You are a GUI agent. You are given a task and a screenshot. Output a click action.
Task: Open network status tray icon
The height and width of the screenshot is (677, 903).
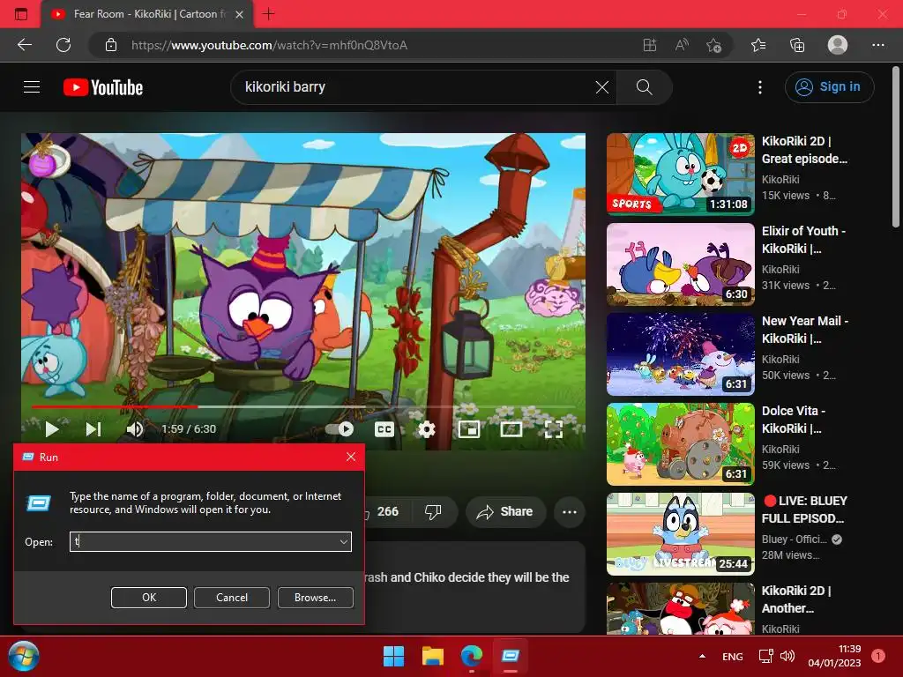coord(766,656)
